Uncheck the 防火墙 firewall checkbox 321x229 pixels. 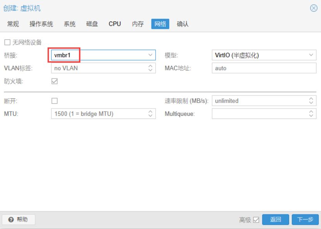pyautogui.click(x=54, y=81)
